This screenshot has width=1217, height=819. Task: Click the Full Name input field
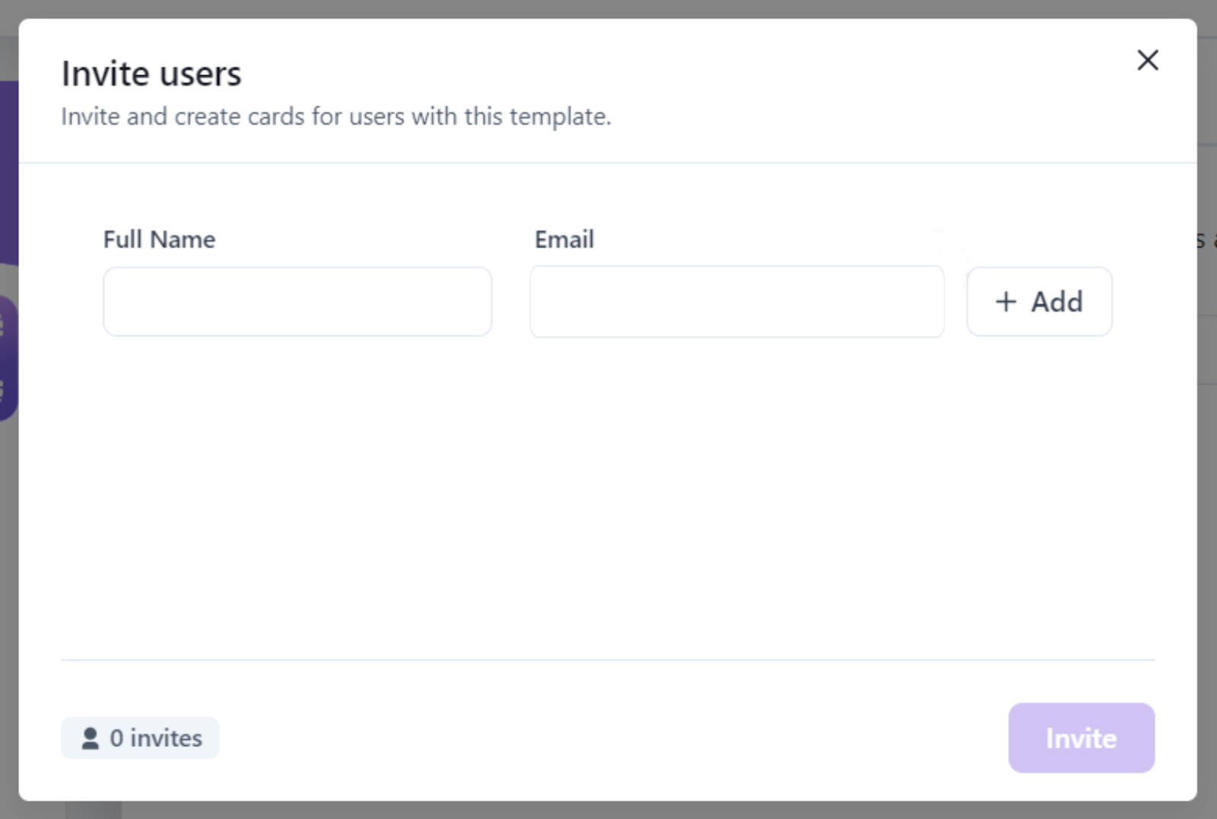(297, 301)
